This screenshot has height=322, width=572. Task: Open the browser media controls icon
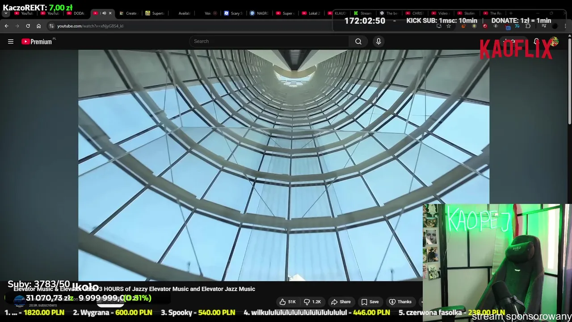(544, 26)
